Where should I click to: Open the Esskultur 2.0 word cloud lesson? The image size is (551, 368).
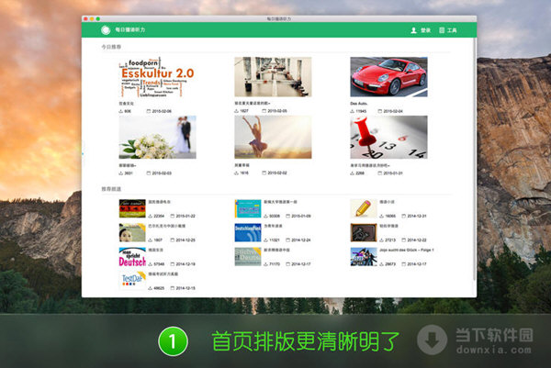[157, 77]
